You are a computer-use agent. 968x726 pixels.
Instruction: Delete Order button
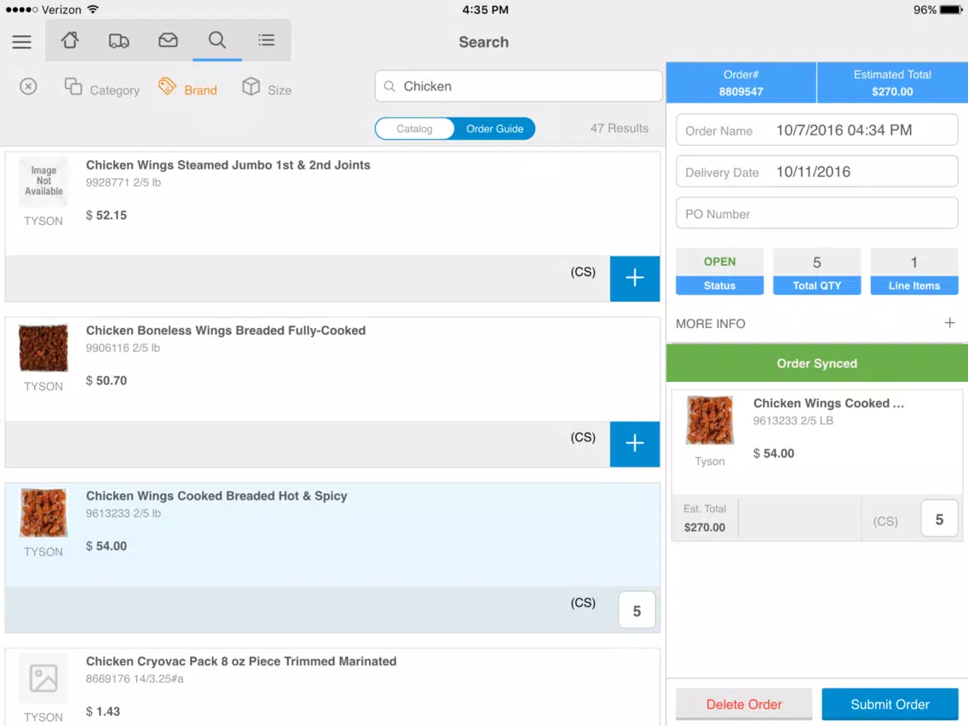[x=744, y=705]
